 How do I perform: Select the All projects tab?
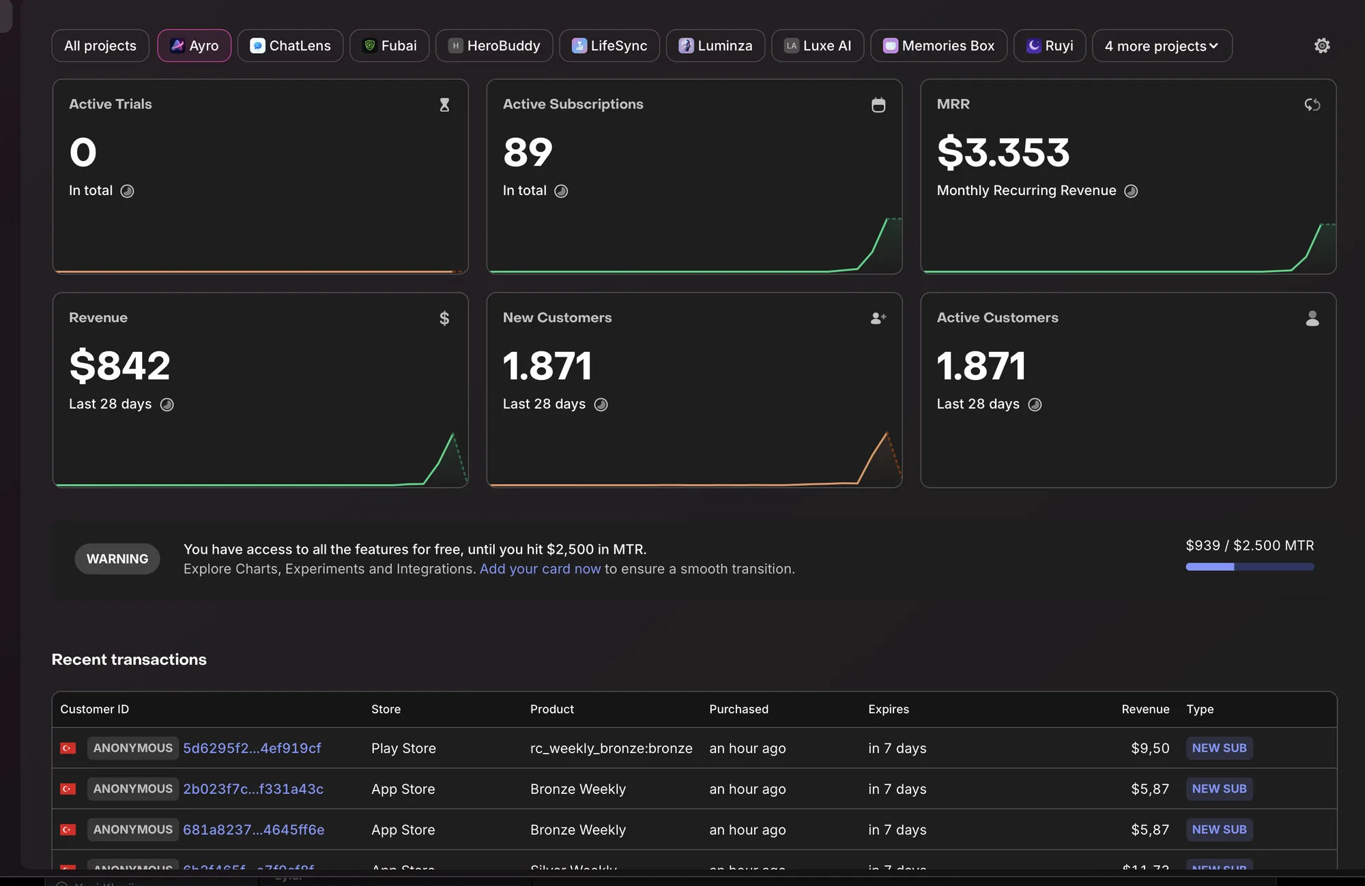pos(100,46)
